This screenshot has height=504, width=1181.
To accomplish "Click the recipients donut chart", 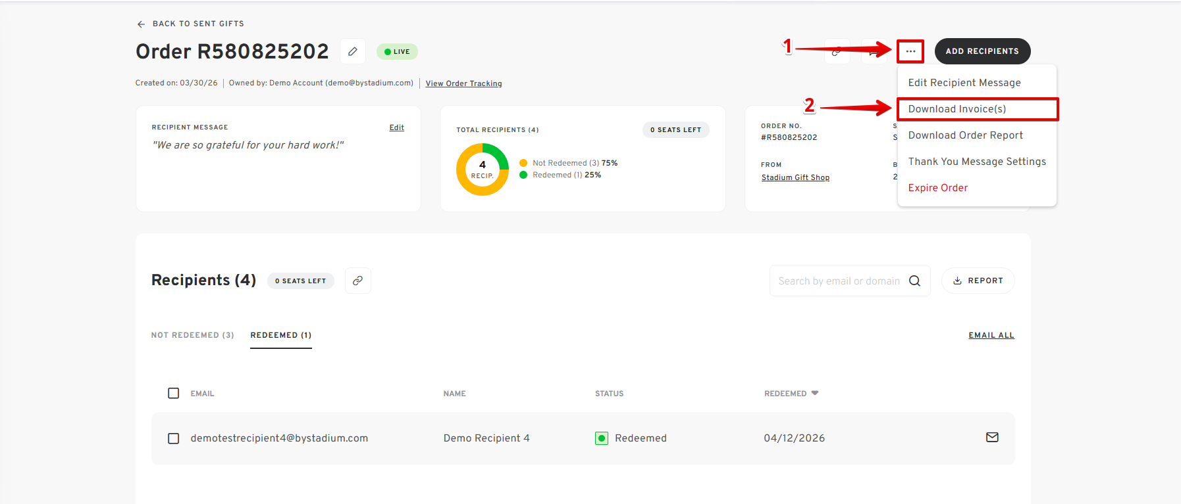I will click(x=483, y=170).
